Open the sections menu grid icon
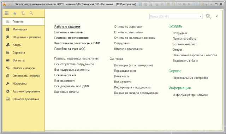 (x=6, y=13)
